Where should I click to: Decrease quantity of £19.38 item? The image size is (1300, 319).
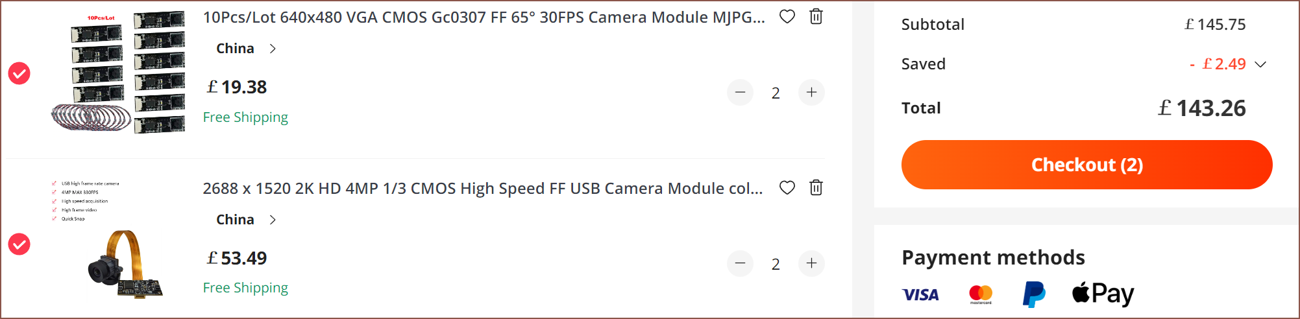tap(740, 93)
